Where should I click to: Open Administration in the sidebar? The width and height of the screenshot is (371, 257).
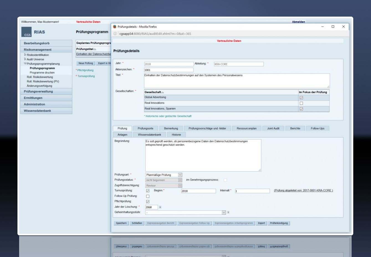(x=46, y=104)
